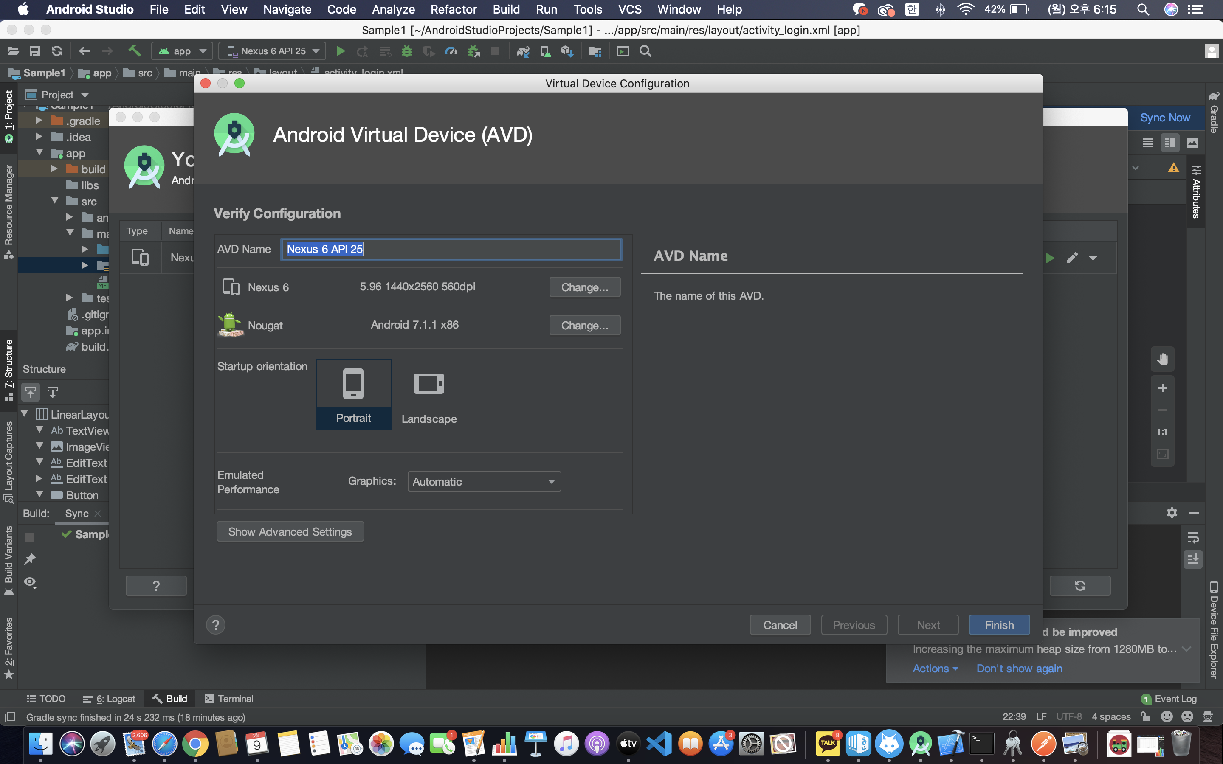Select Portrait startup orientation
This screenshot has height=764, width=1223.
[353, 394]
